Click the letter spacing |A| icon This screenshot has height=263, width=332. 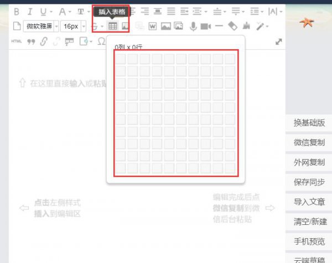point(273,12)
